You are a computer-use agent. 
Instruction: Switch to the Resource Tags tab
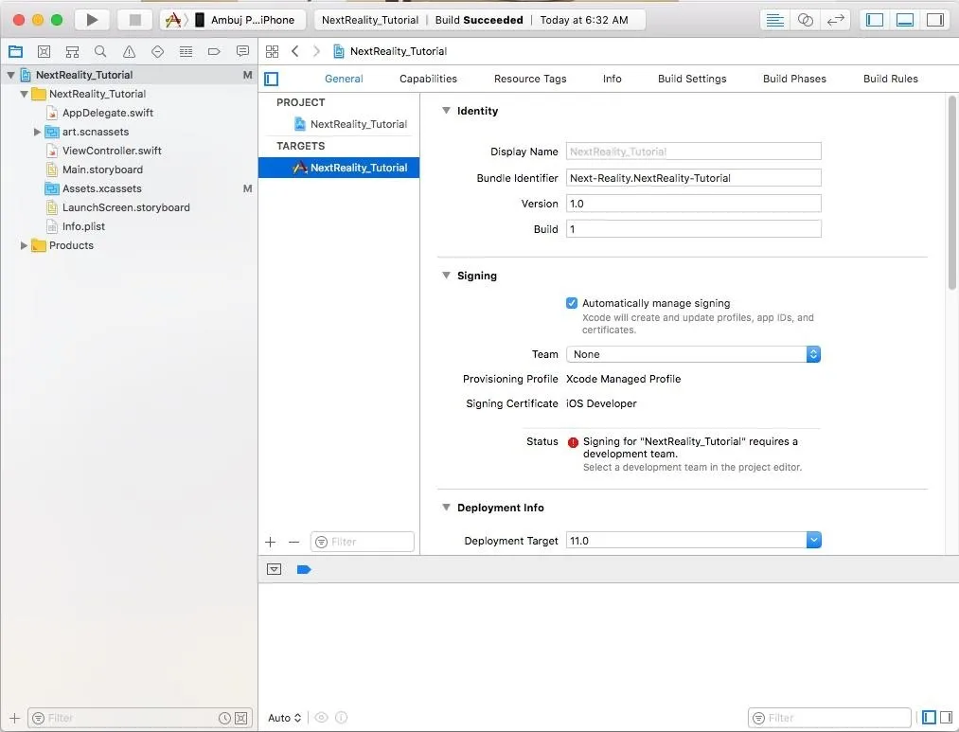[530, 79]
